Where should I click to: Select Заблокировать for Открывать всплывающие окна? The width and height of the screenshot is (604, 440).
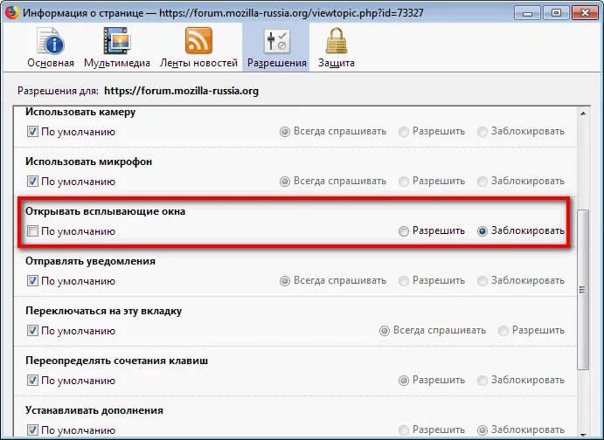coord(482,231)
